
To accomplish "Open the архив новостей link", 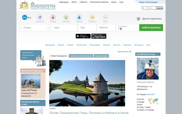I will [x=125, y=51].
